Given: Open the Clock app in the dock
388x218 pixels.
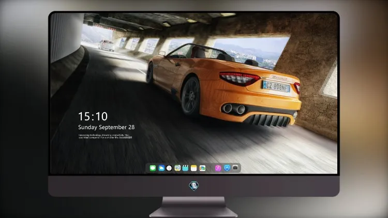Looking at the screenshot, I should pyautogui.click(x=169, y=168).
